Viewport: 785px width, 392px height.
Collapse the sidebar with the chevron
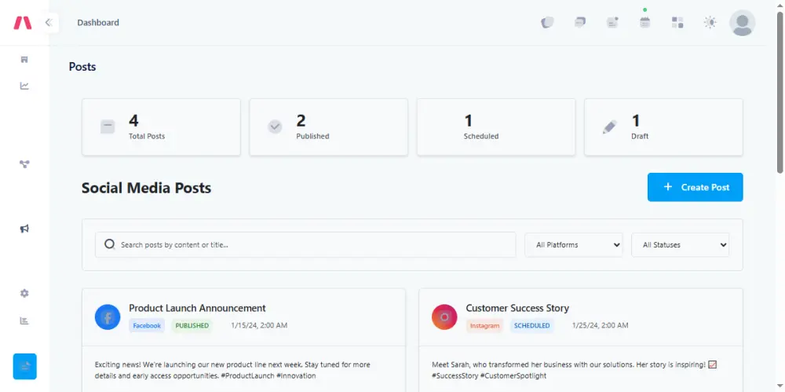coord(48,23)
